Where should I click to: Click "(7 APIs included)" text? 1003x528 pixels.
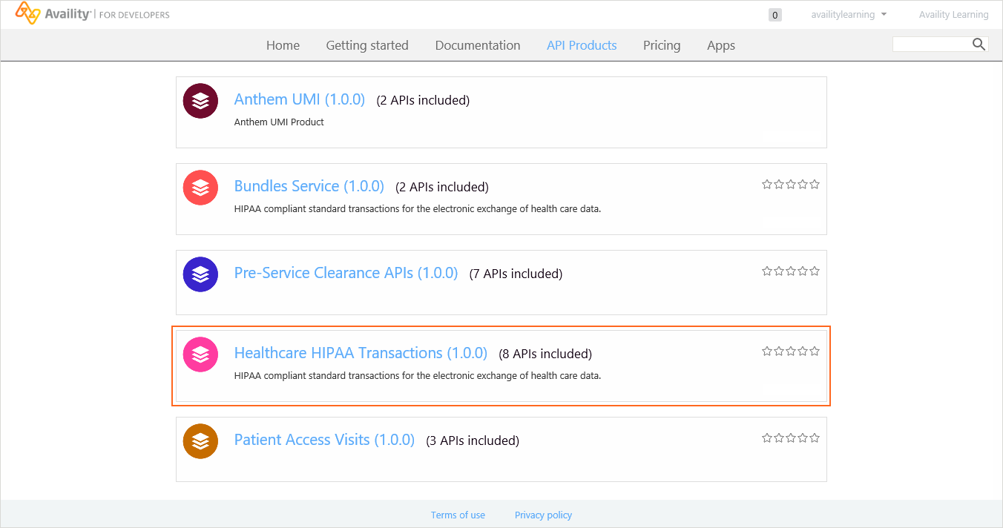click(x=516, y=274)
